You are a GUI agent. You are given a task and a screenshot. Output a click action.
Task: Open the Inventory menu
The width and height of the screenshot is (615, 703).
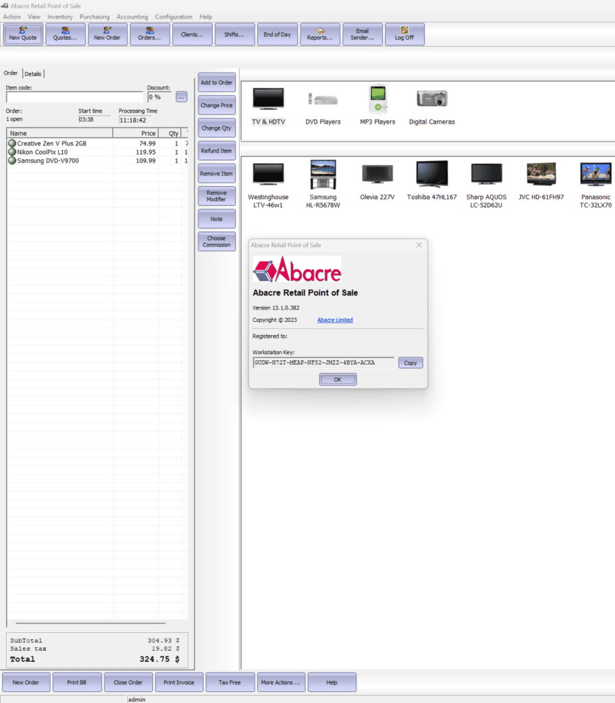click(60, 16)
